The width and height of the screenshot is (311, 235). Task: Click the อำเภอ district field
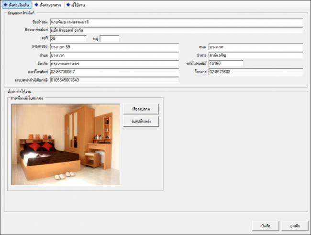point(255,55)
